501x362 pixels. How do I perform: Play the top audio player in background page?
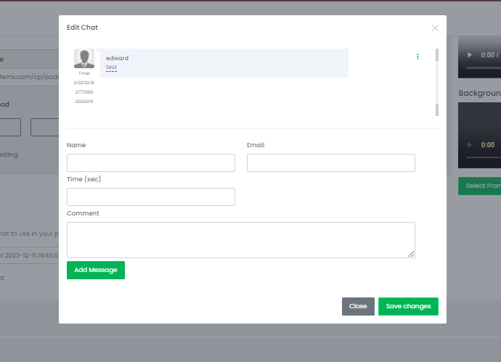coord(470,55)
